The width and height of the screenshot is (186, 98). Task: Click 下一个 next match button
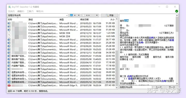pyautogui.click(x=172, y=87)
